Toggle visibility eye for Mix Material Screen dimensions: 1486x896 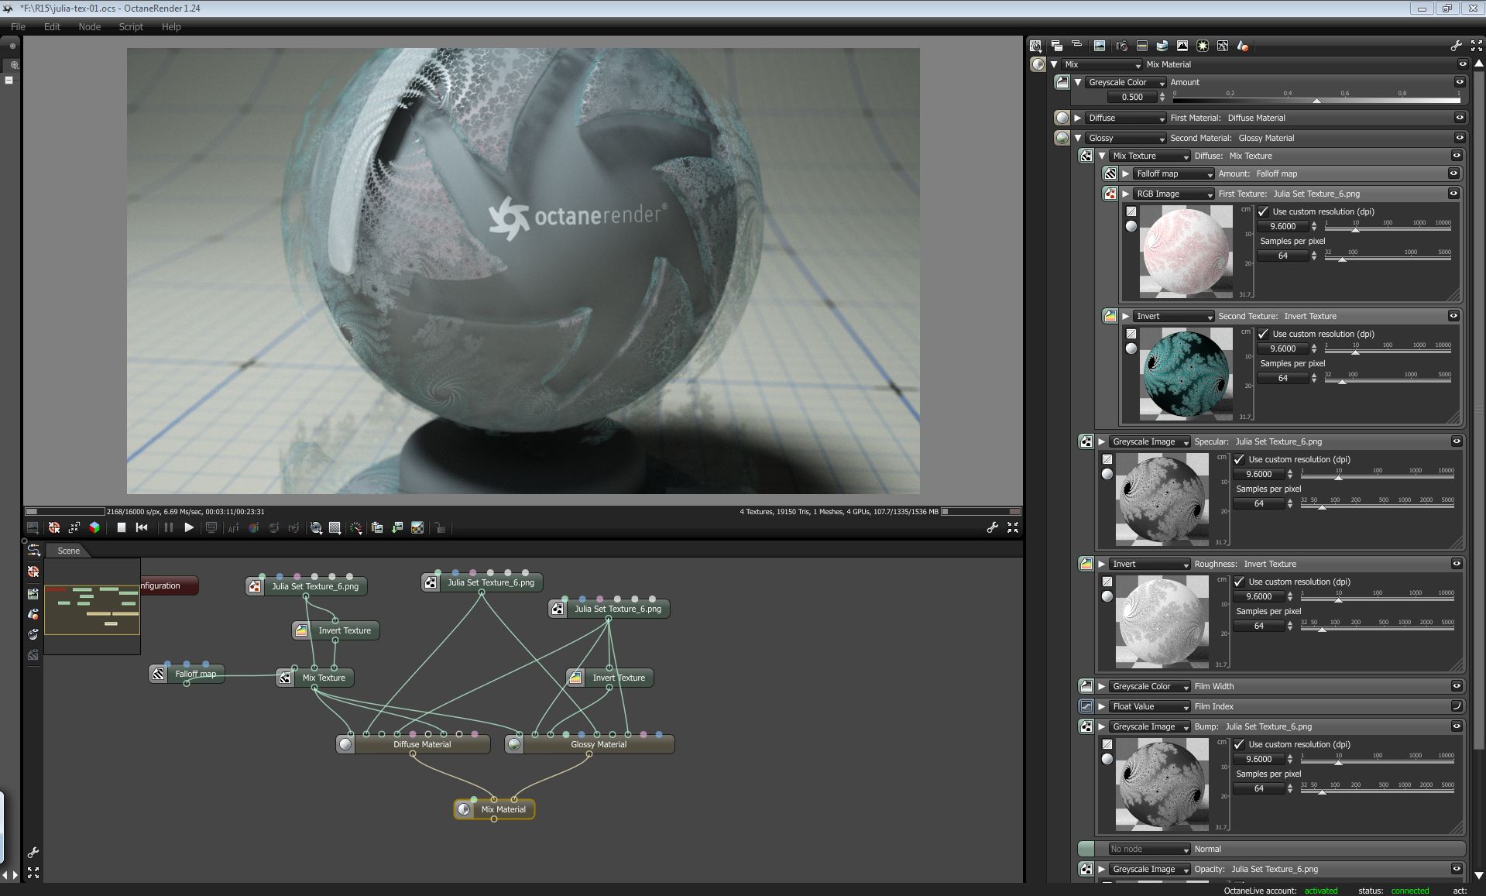1463,64
